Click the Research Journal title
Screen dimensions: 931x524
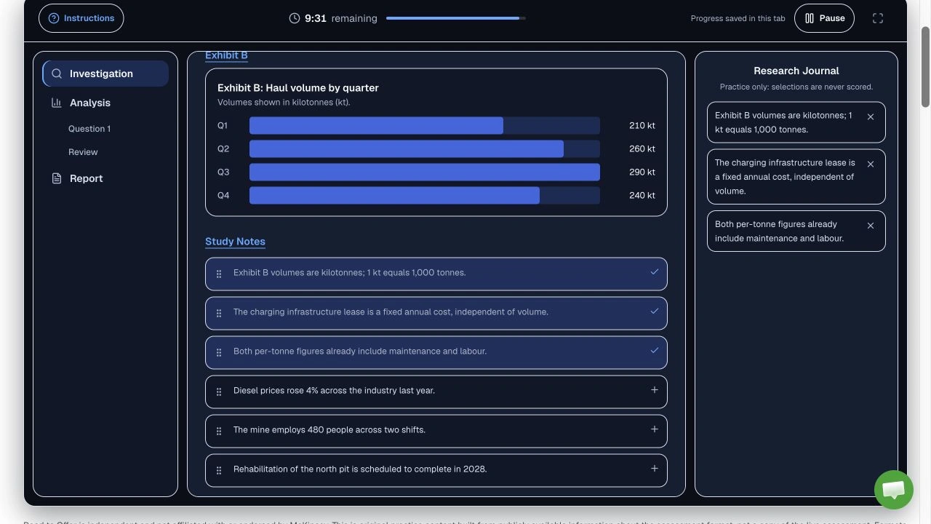pos(796,71)
